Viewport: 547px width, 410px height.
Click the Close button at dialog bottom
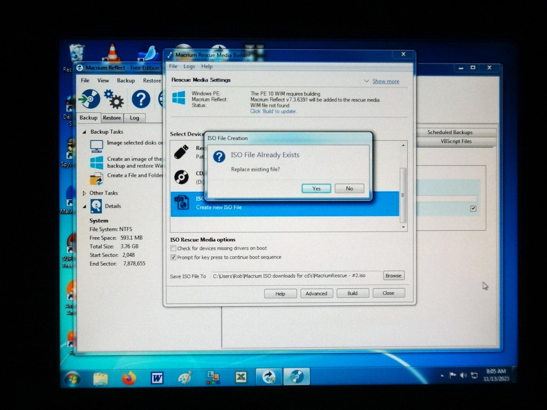coord(388,293)
